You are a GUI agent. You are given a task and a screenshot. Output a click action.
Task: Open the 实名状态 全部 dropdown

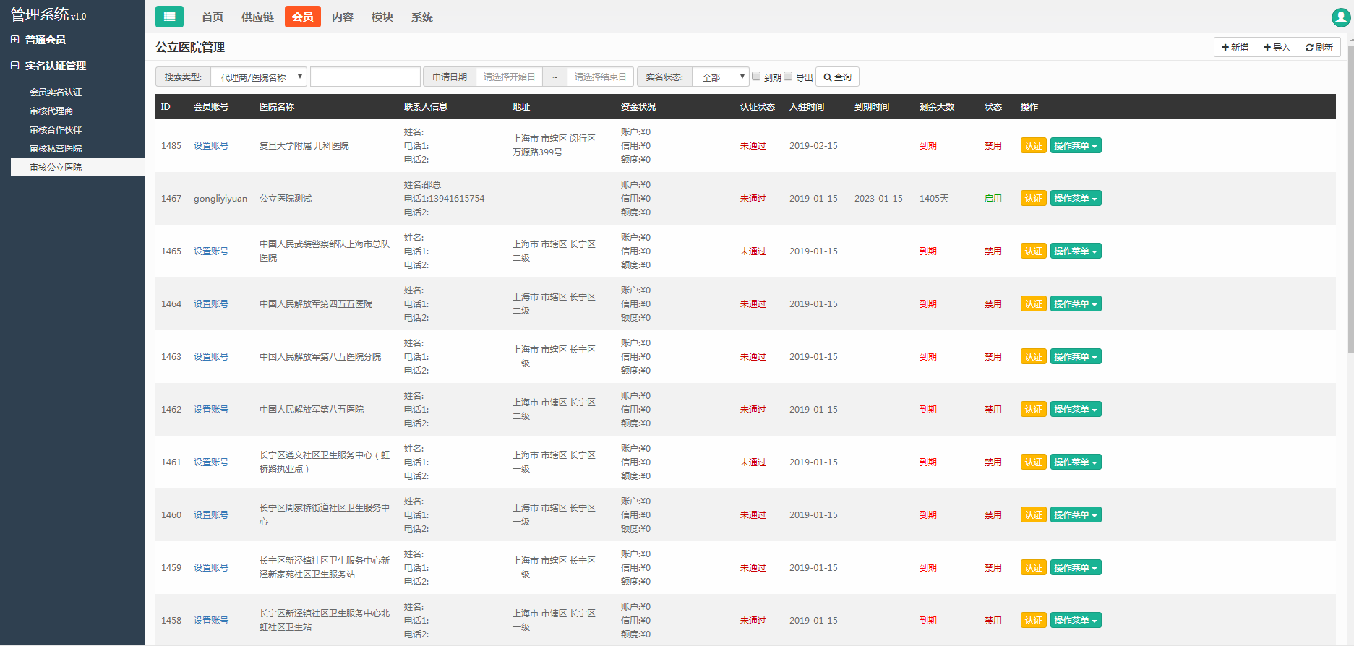pos(720,77)
